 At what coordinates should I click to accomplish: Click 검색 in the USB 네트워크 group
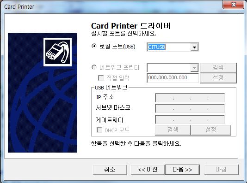tap(173, 130)
